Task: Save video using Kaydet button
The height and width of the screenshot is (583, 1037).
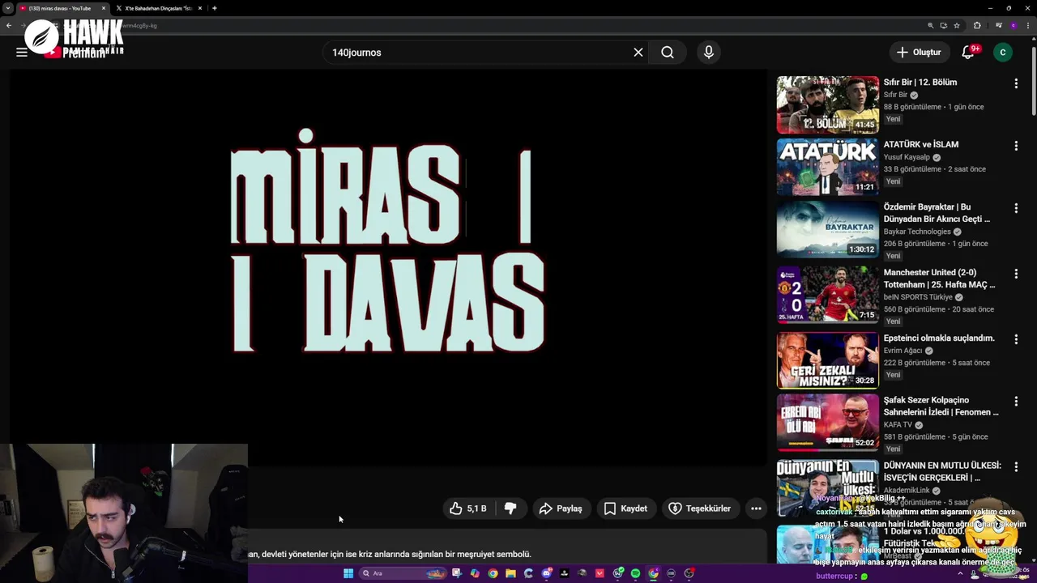Action: (x=625, y=509)
